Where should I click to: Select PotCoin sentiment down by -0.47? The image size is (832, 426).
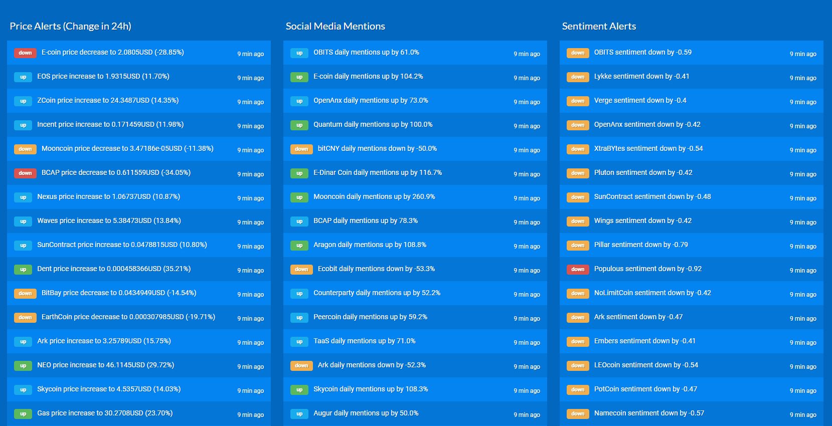coord(692,389)
